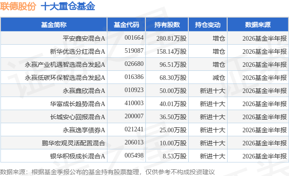Click the 十大重仓基金 heading

pos(68,6)
